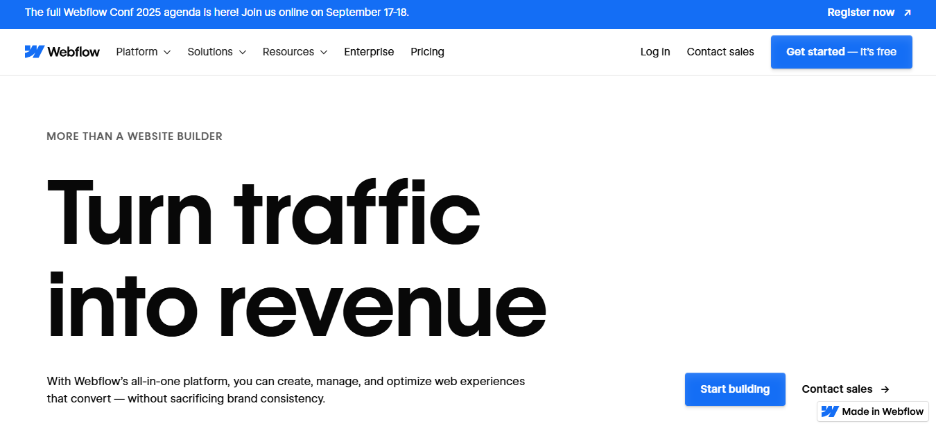Click the arrow icon beside Register now
Screen dimensions: 936x426
(907, 12)
